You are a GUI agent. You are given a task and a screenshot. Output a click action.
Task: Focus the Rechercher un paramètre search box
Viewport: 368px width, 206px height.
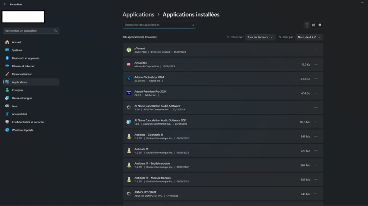[31, 31]
